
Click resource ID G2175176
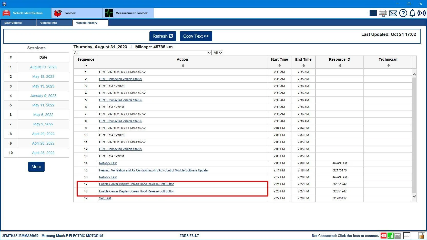(340, 170)
